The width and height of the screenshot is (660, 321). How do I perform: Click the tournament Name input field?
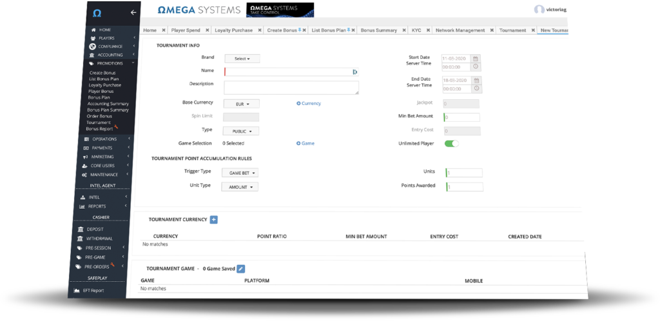[x=289, y=72]
